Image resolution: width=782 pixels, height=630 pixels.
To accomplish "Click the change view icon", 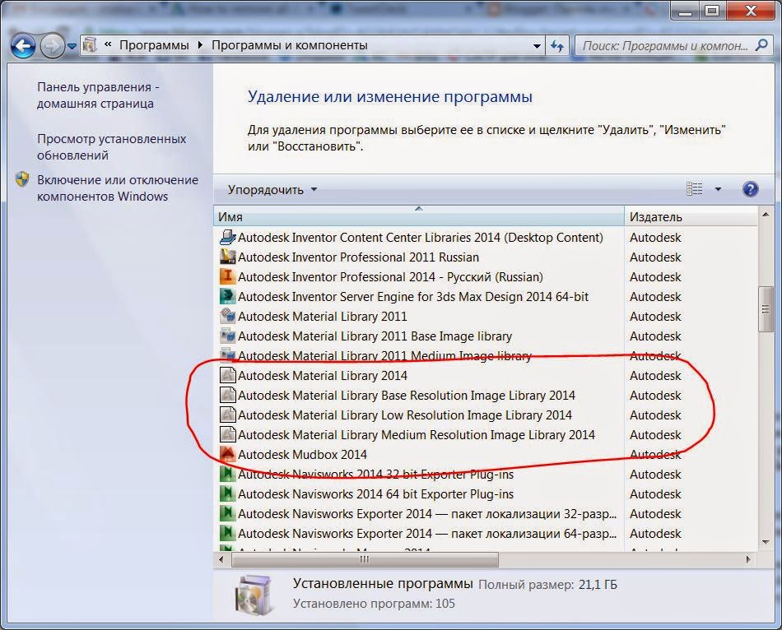I will coord(694,189).
